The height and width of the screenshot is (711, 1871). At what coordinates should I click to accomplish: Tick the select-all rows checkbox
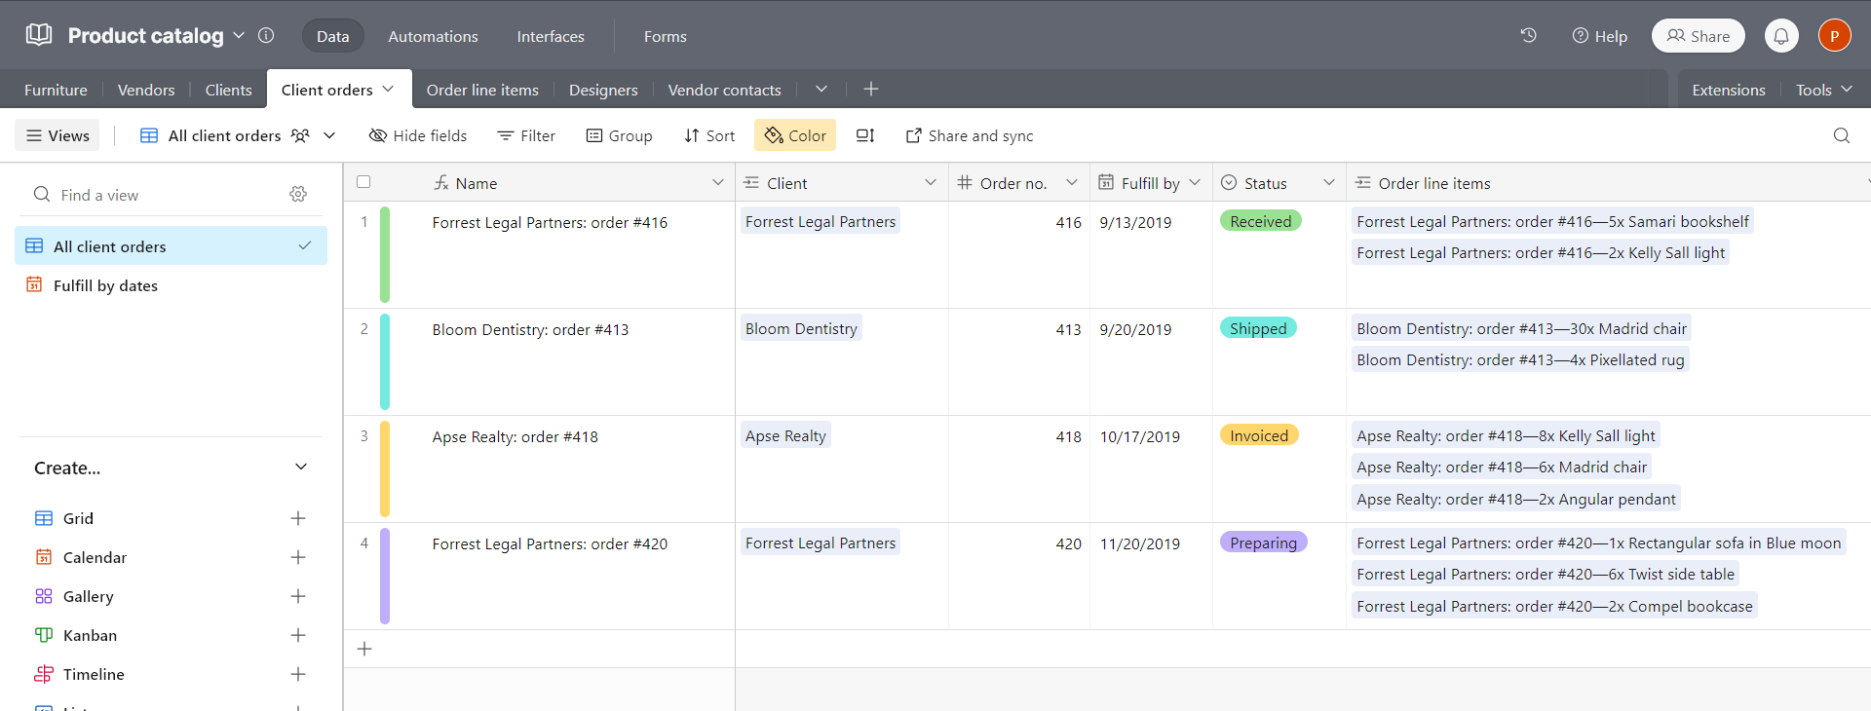363,182
